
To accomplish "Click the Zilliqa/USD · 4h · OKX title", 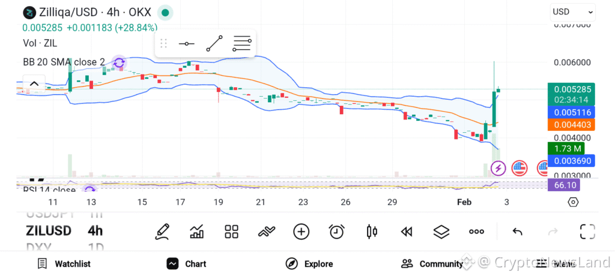I will click(x=95, y=13).
